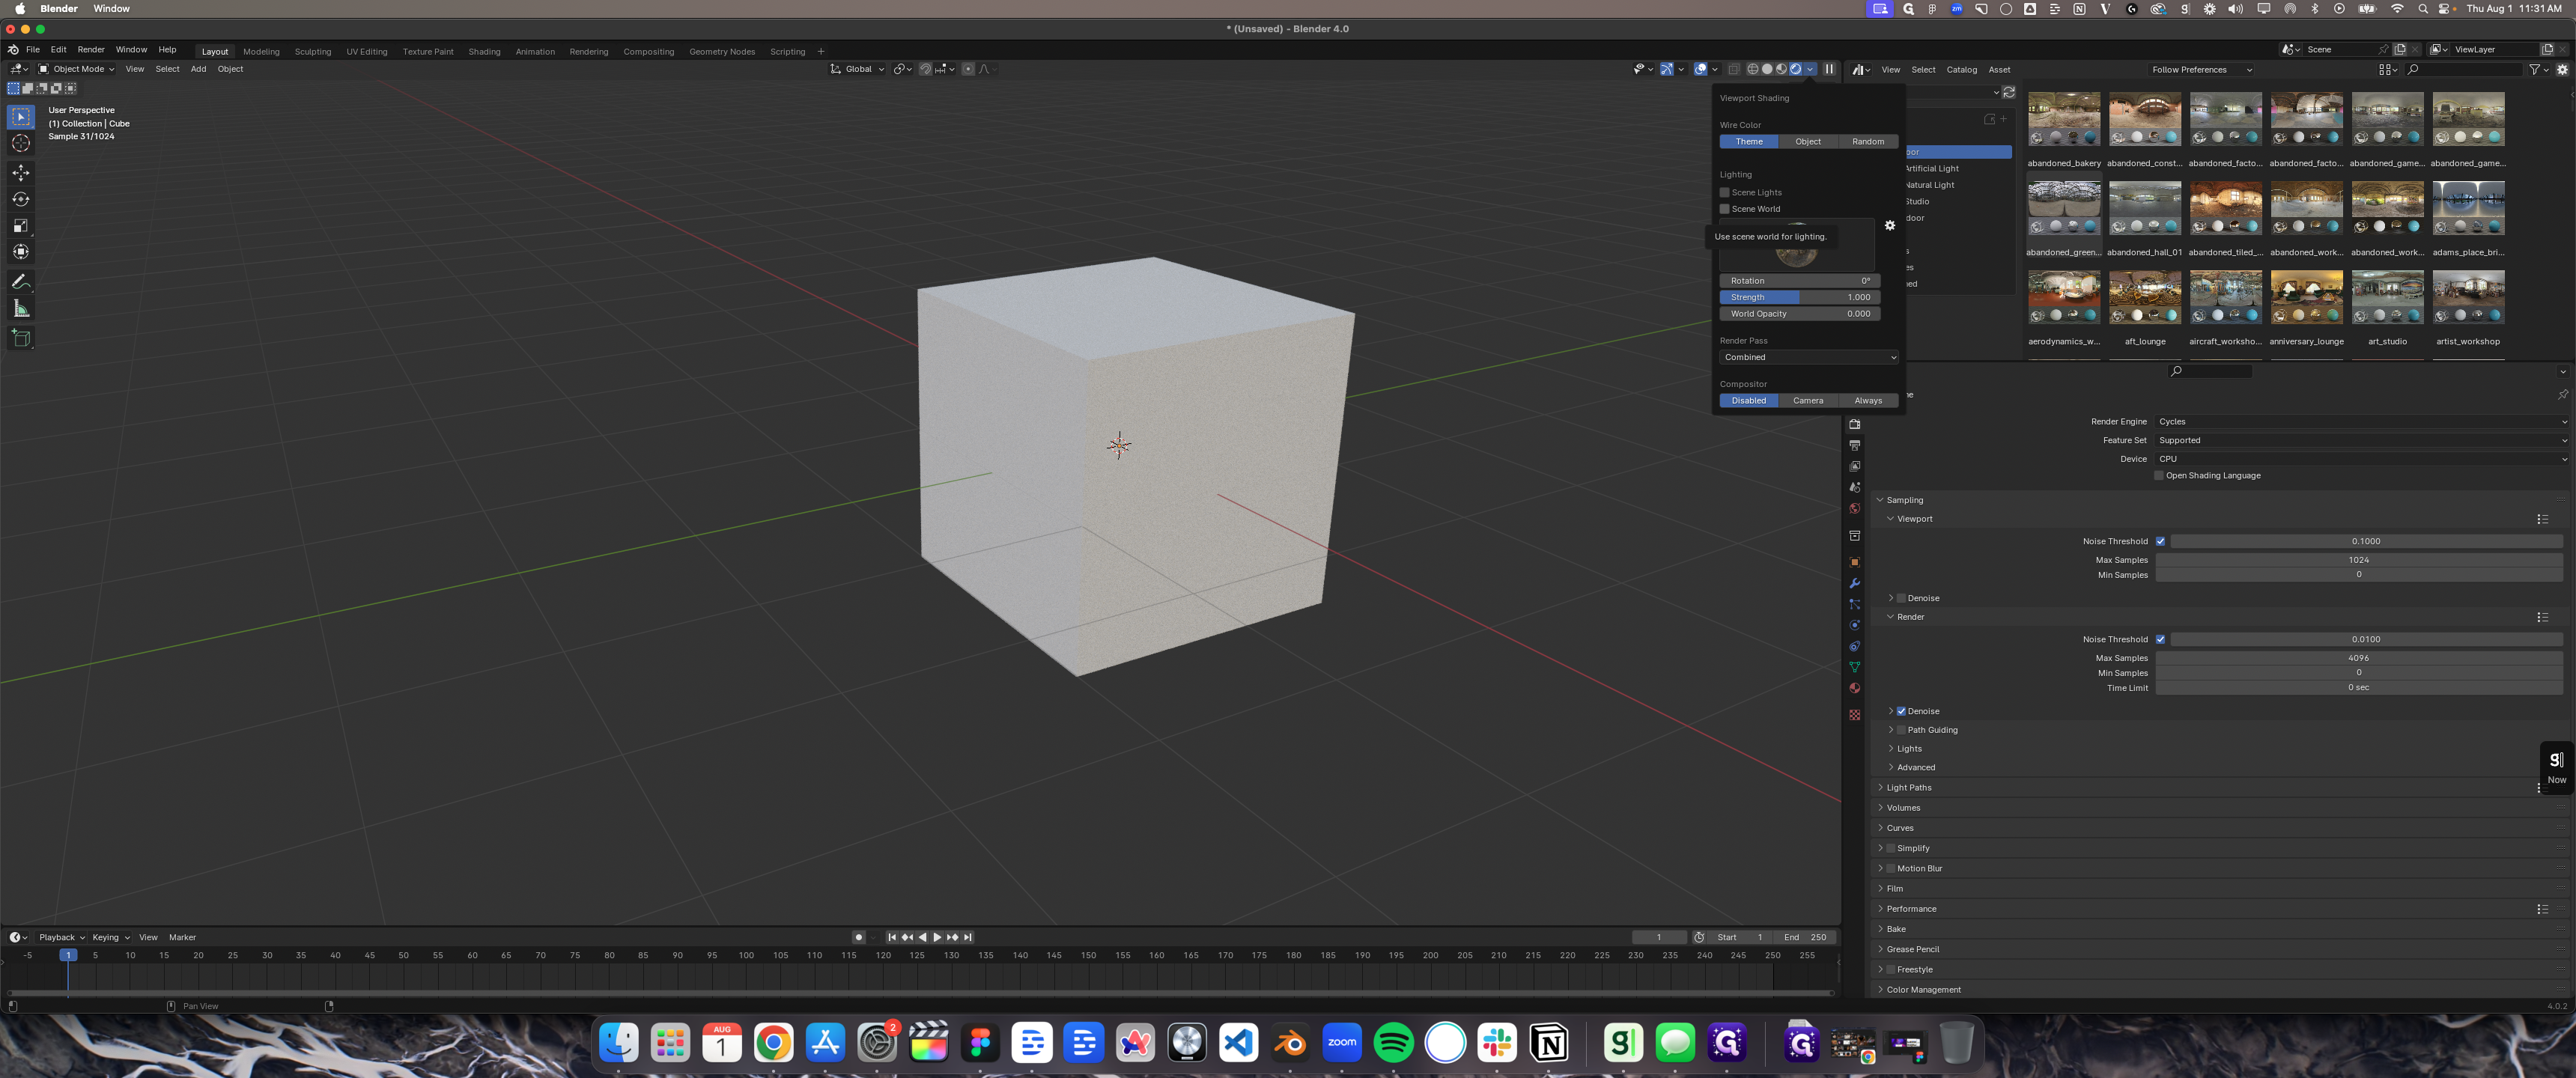Viewport: 2576px width, 1078px height.
Task: Open the Object properties tab
Action: 1855,562
